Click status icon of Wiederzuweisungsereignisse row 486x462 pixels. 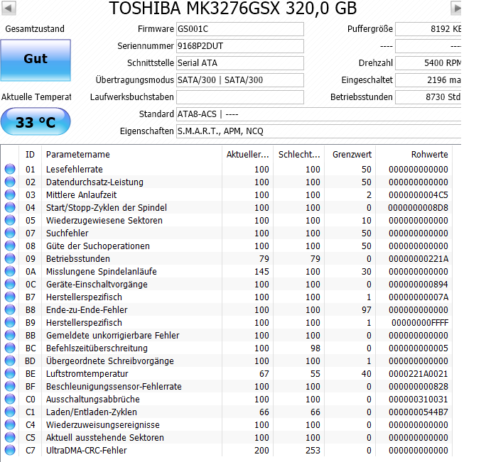pyautogui.click(x=10, y=424)
